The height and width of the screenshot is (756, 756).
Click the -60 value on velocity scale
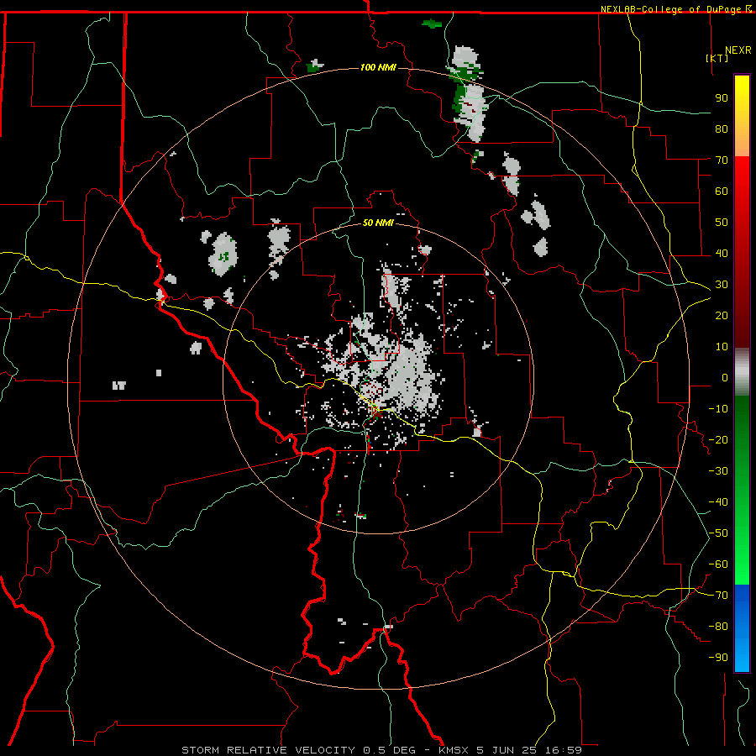pyautogui.click(x=718, y=564)
